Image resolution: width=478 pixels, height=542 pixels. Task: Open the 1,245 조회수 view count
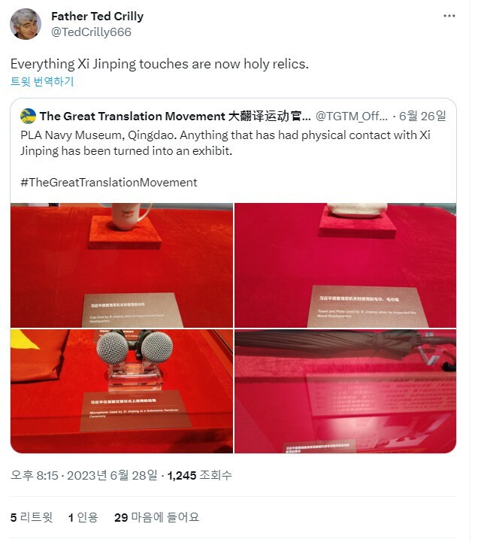point(199,475)
